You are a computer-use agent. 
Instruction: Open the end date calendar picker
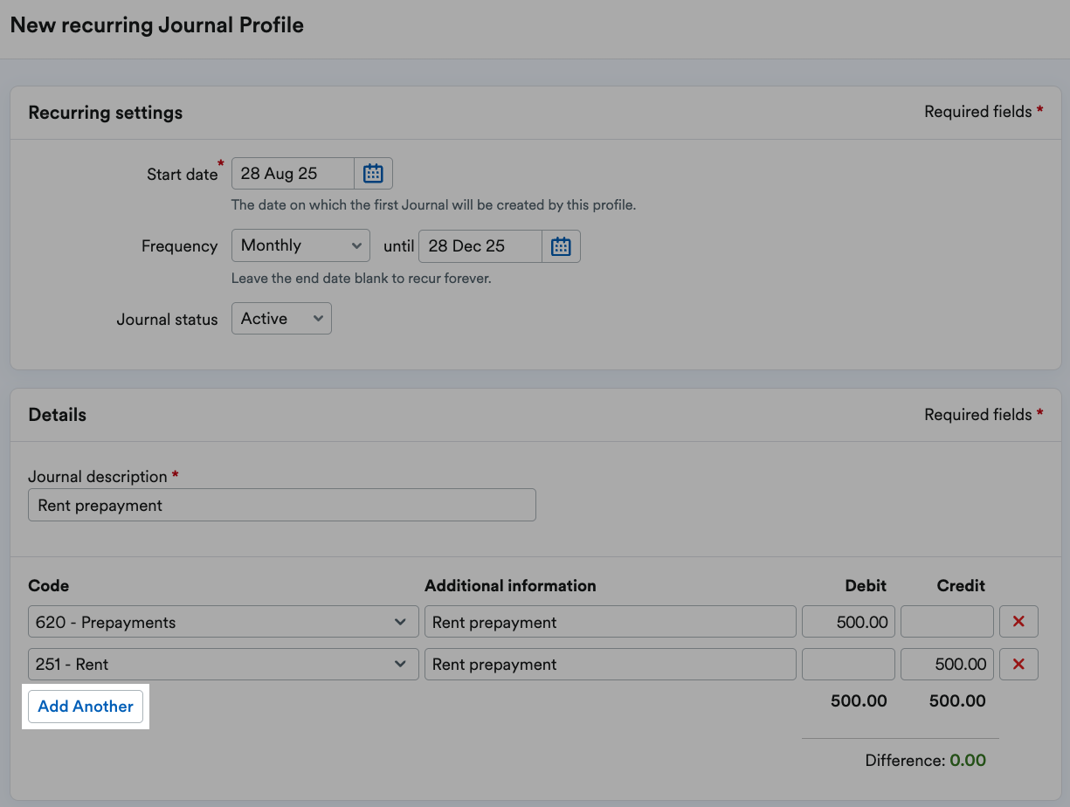point(560,245)
